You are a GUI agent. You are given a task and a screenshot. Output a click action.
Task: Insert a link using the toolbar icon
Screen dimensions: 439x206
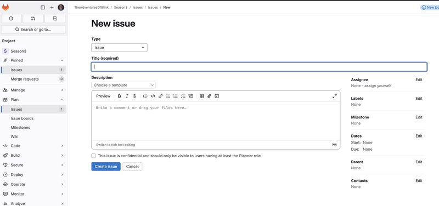160,96
